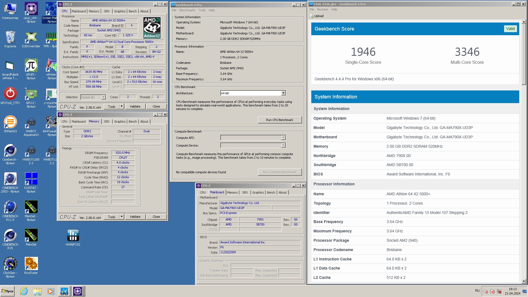Open Bench tab in Memory CPU-Z window
The height and width of the screenshot is (297, 528).
point(133,122)
